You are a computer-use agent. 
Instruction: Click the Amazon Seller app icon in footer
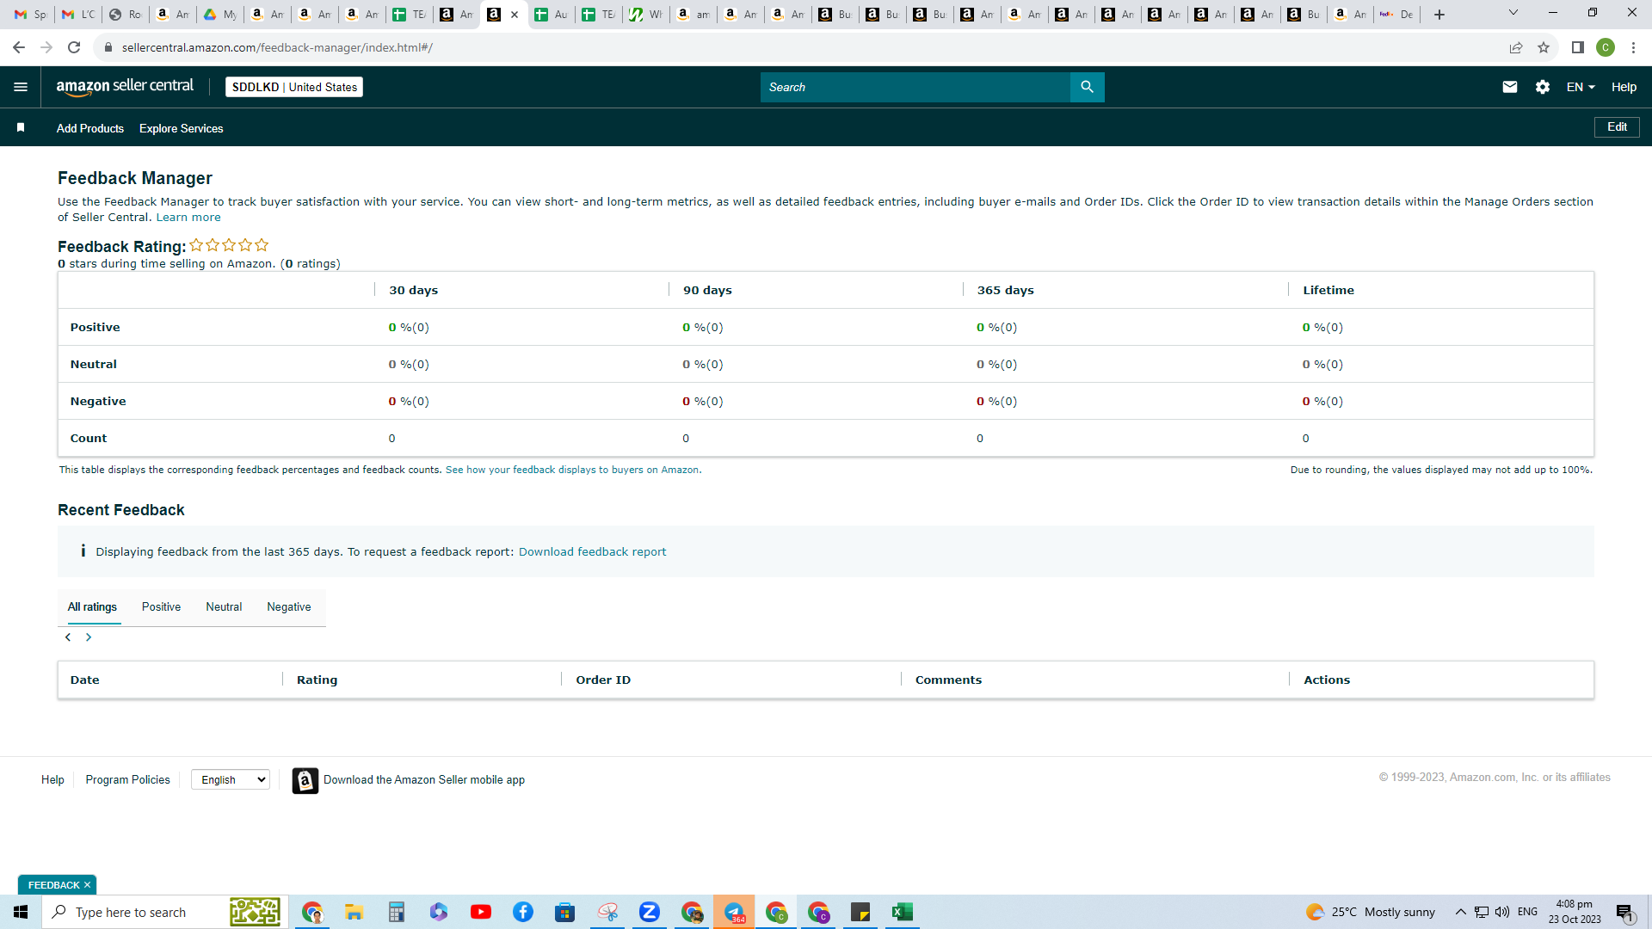[x=305, y=780]
